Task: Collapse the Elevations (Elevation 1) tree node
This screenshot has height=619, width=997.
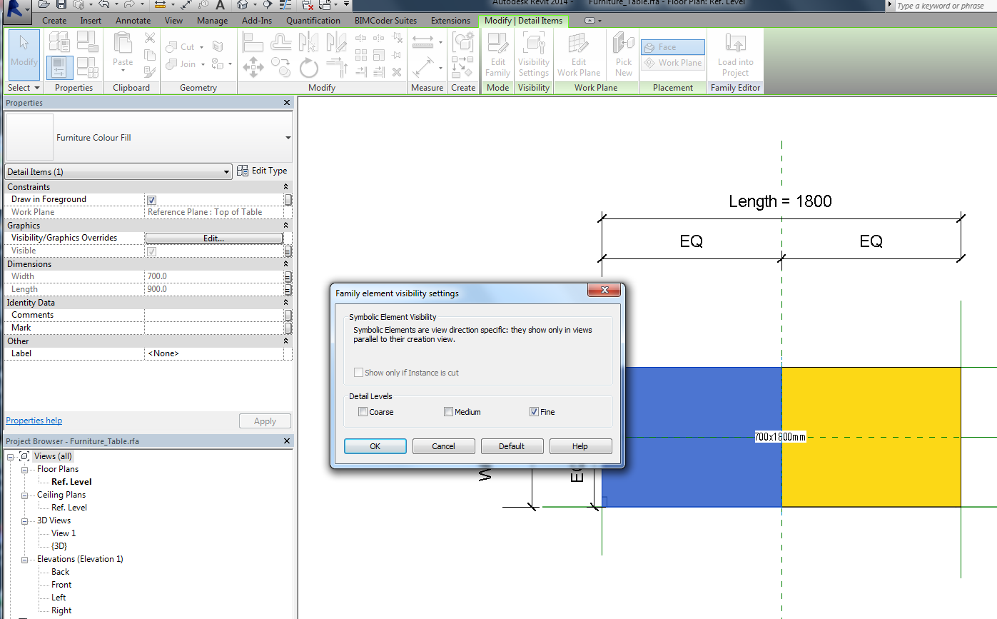Action: point(24,560)
